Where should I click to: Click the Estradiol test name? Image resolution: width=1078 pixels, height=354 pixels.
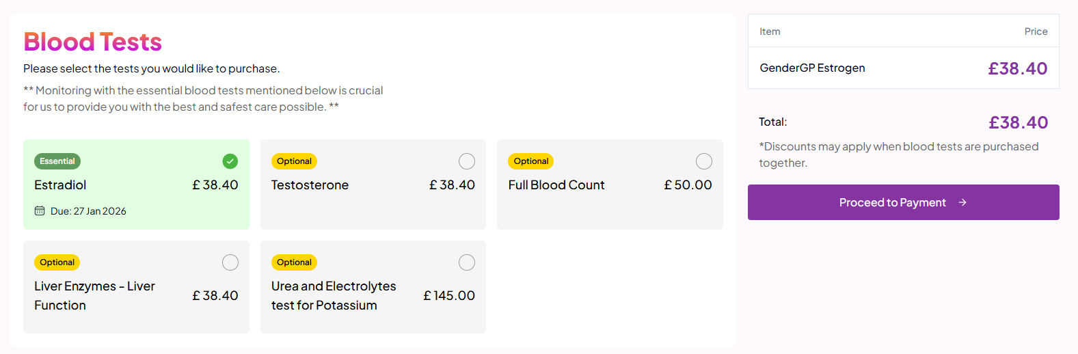click(x=60, y=185)
